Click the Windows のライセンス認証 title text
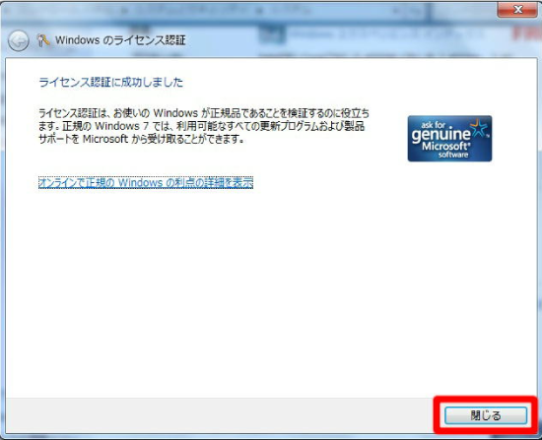542x440 pixels. tap(120, 40)
